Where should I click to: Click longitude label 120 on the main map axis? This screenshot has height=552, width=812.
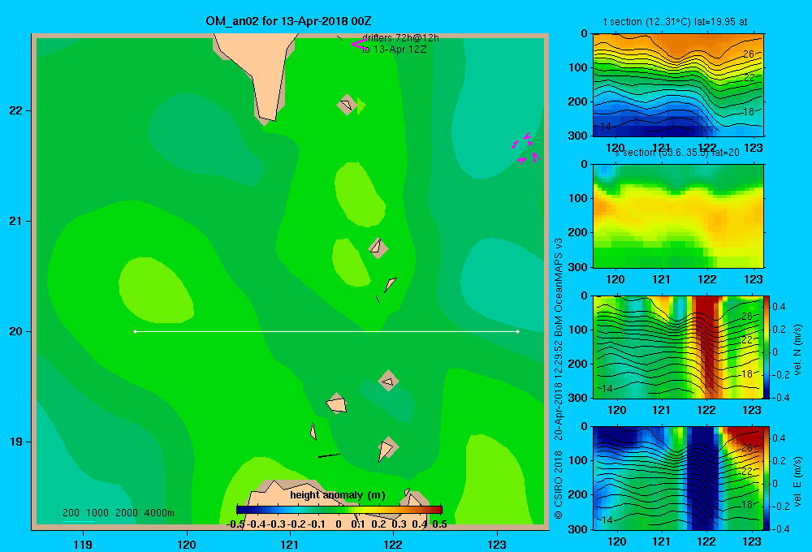coord(187,544)
